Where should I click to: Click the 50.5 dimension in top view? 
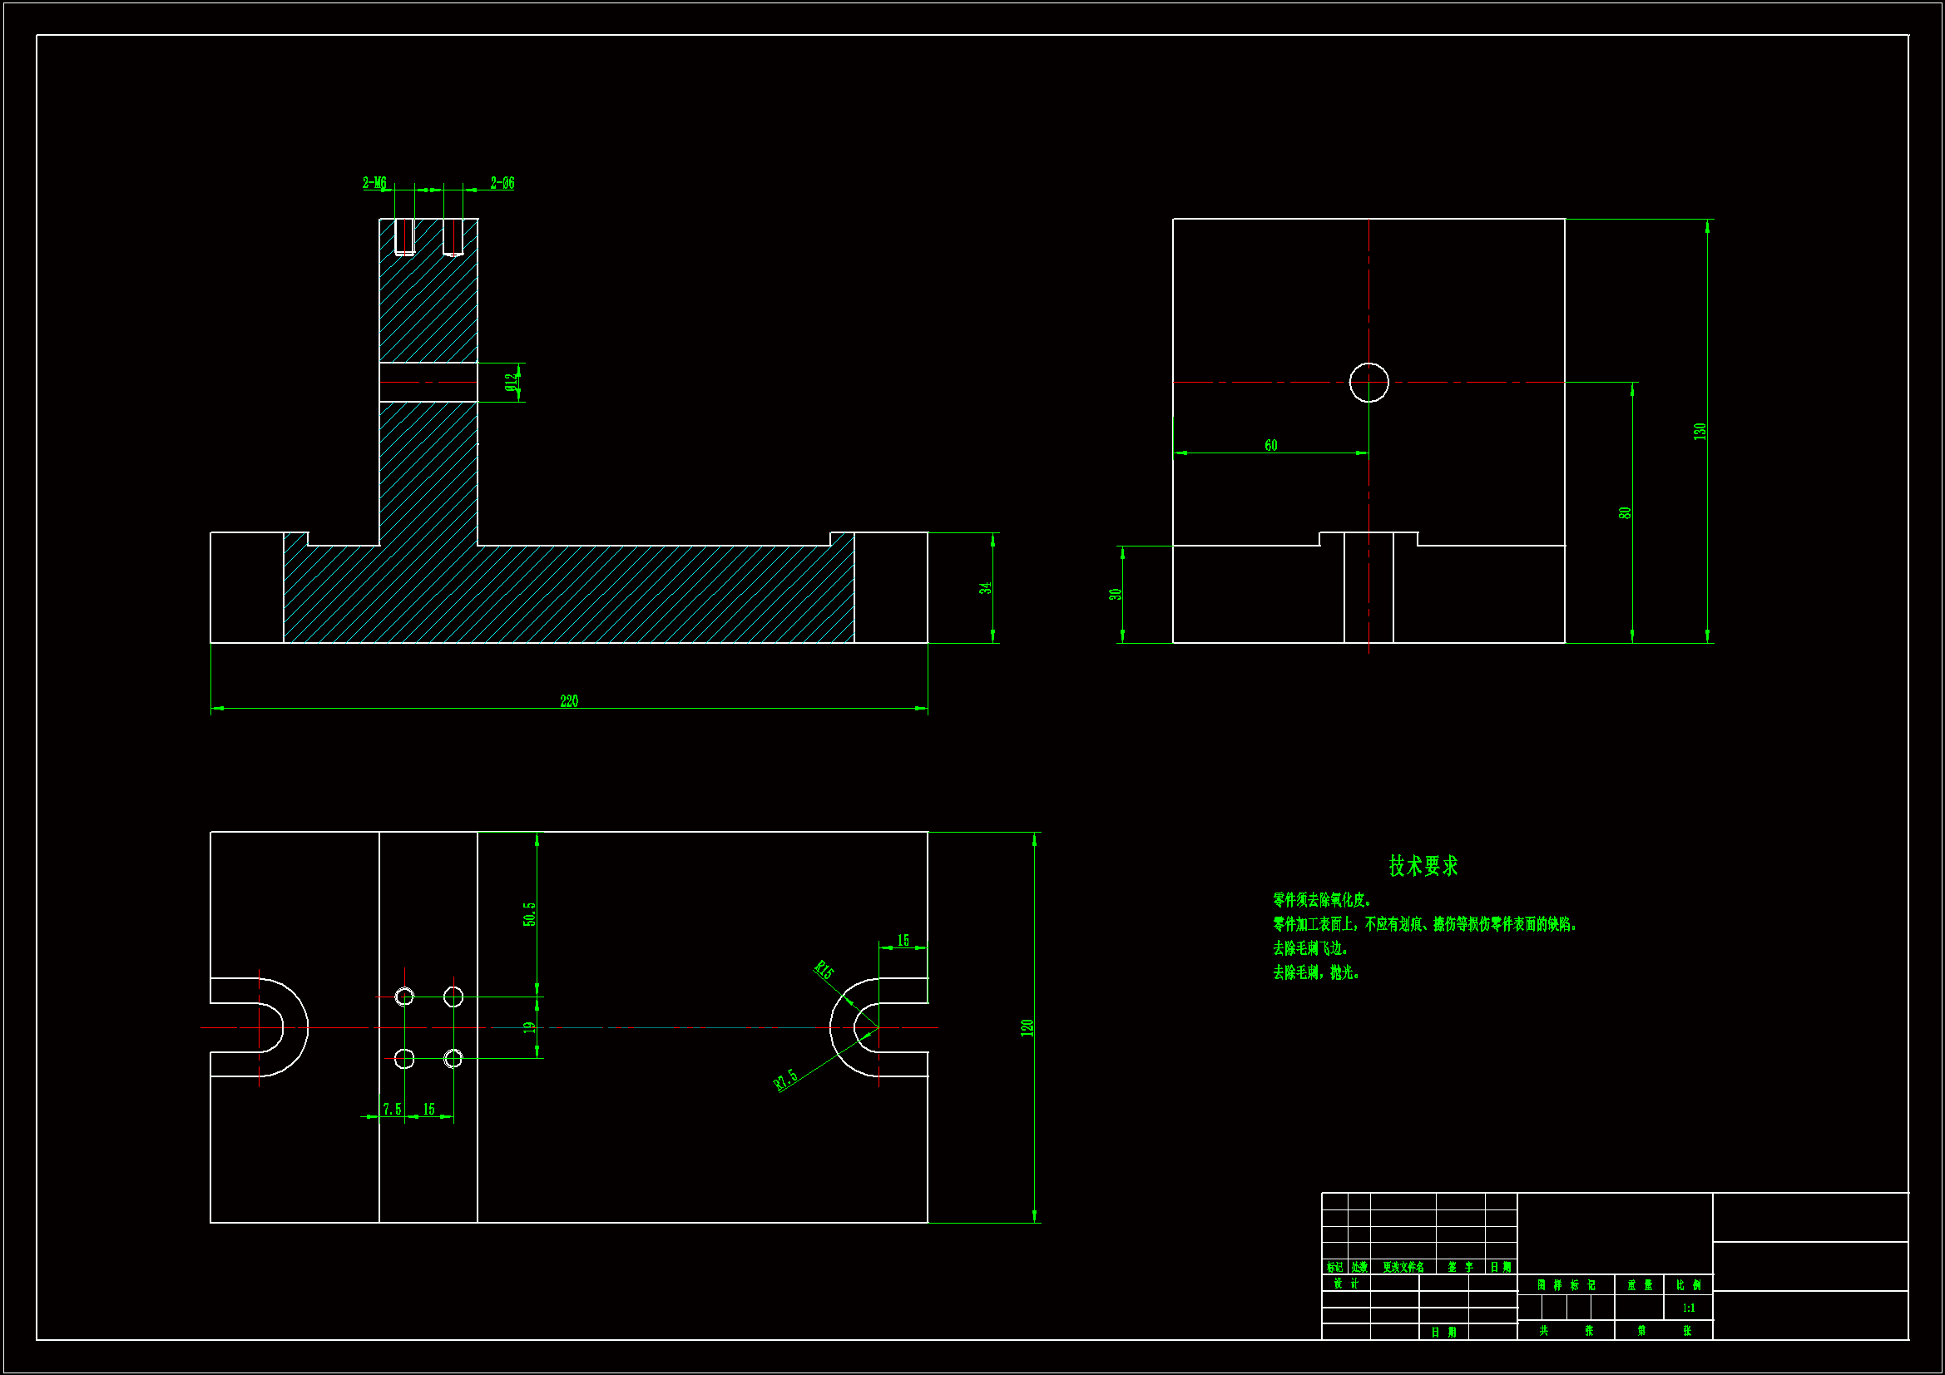click(529, 914)
